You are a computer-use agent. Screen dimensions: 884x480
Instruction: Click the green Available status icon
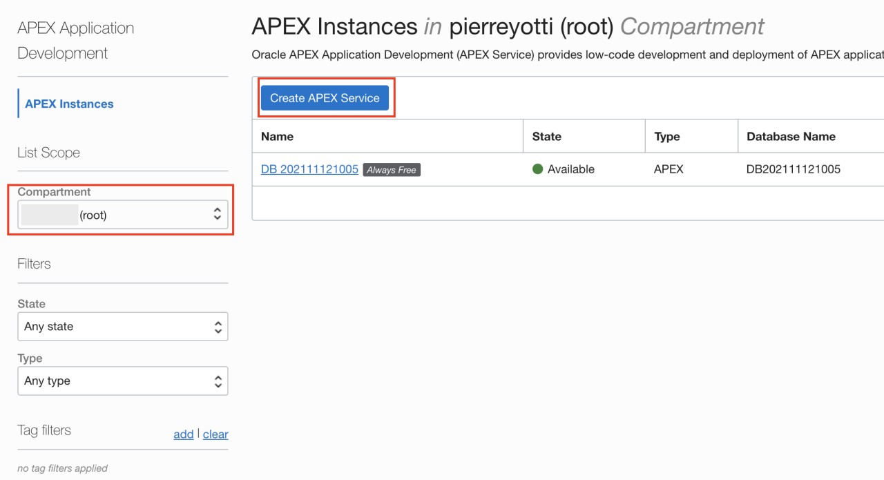point(538,169)
